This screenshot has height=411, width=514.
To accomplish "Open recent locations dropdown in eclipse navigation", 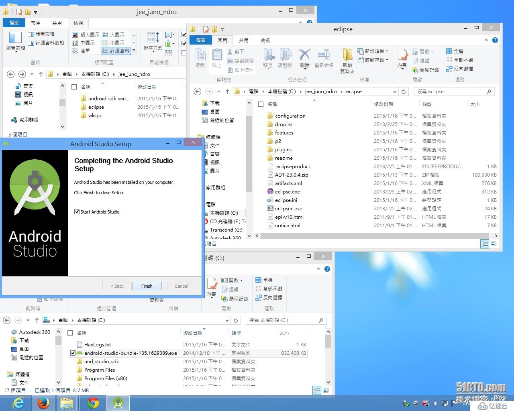I will click(x=218, y=92).
